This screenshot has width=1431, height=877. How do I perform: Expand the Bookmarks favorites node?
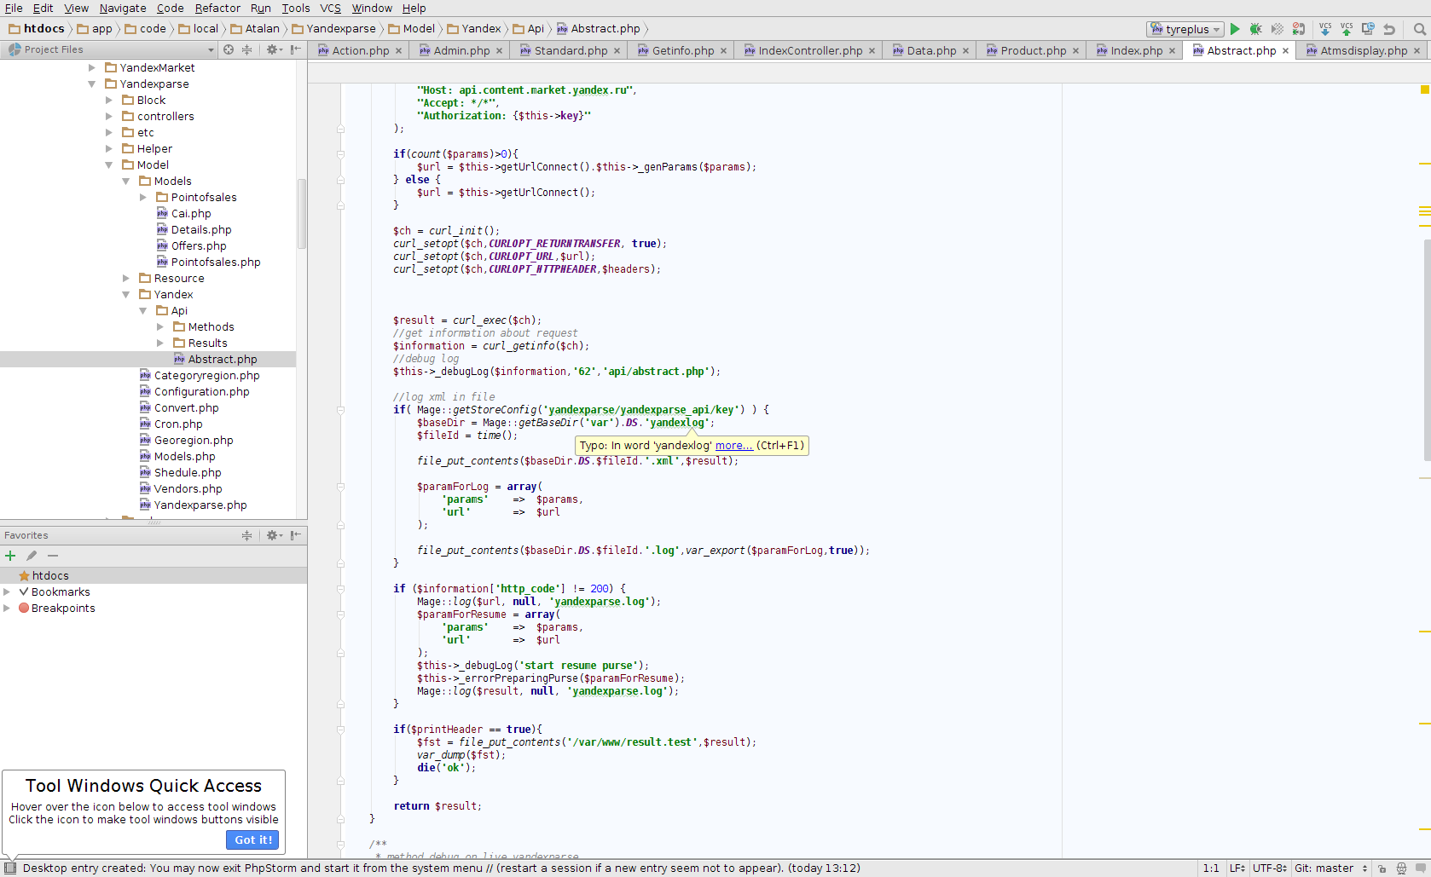pos(7,592)
